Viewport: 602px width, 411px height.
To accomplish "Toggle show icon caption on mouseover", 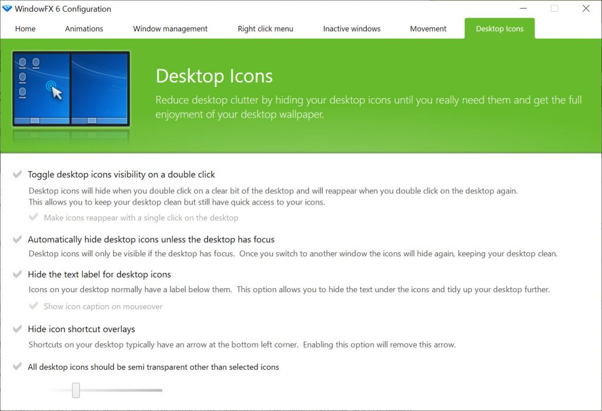I will tap(34, 306).
